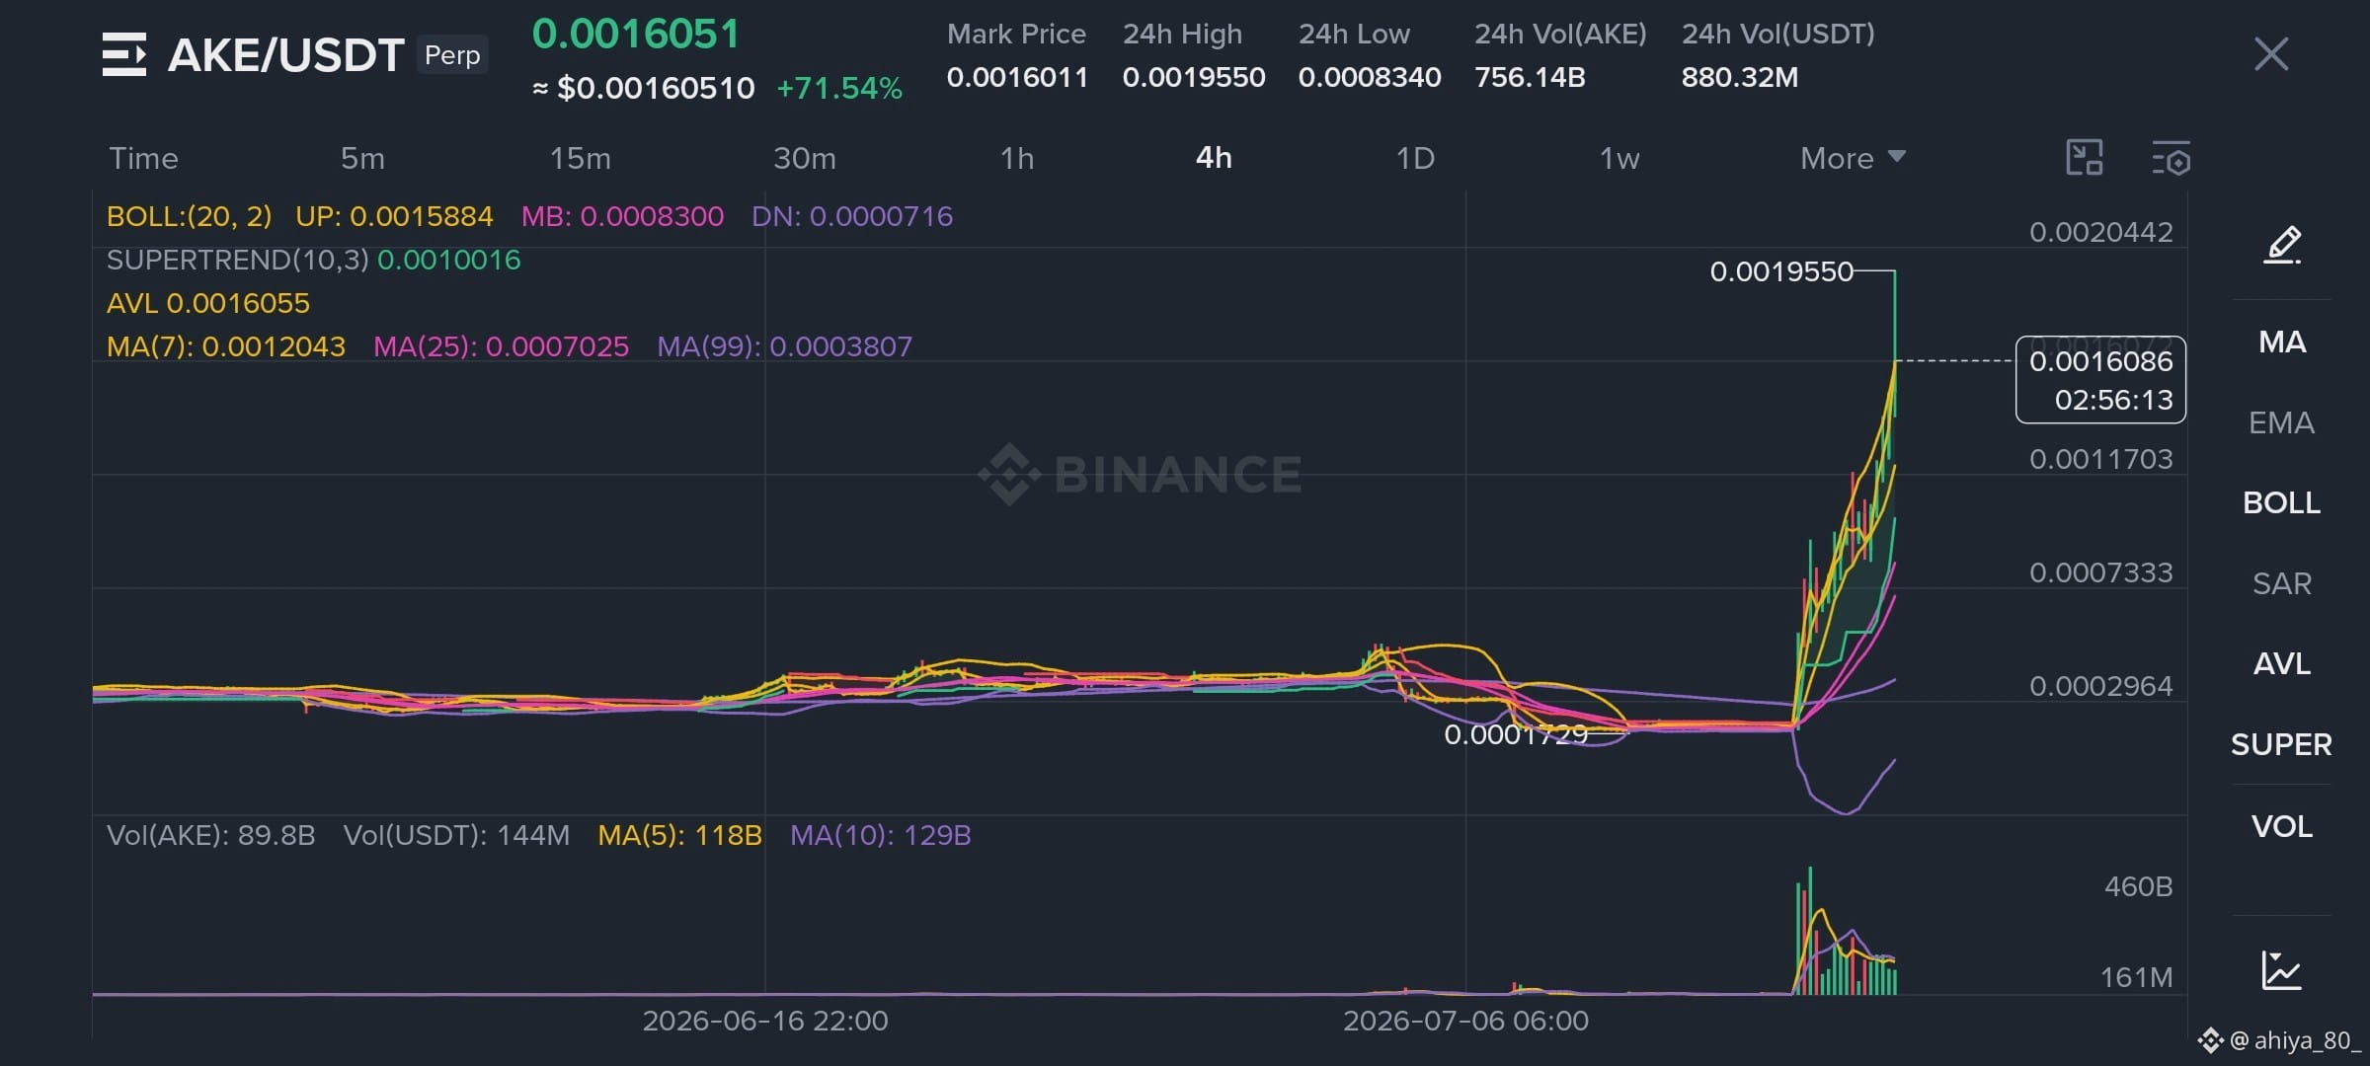Toggle the MA indicator
This screenshot has width=2370, height=1066.
point(2282,343)
